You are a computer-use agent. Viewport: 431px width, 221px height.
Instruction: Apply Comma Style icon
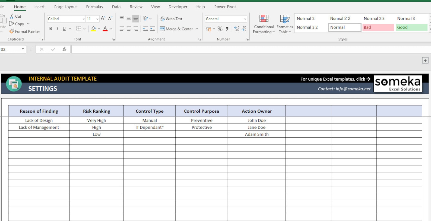tap(227, 29)
